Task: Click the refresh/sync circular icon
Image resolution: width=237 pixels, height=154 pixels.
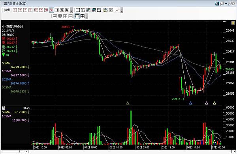Action: 105,10
